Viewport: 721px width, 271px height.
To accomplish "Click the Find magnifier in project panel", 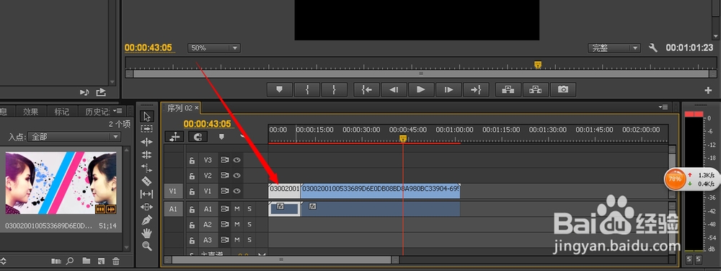I will pos(70,261).
